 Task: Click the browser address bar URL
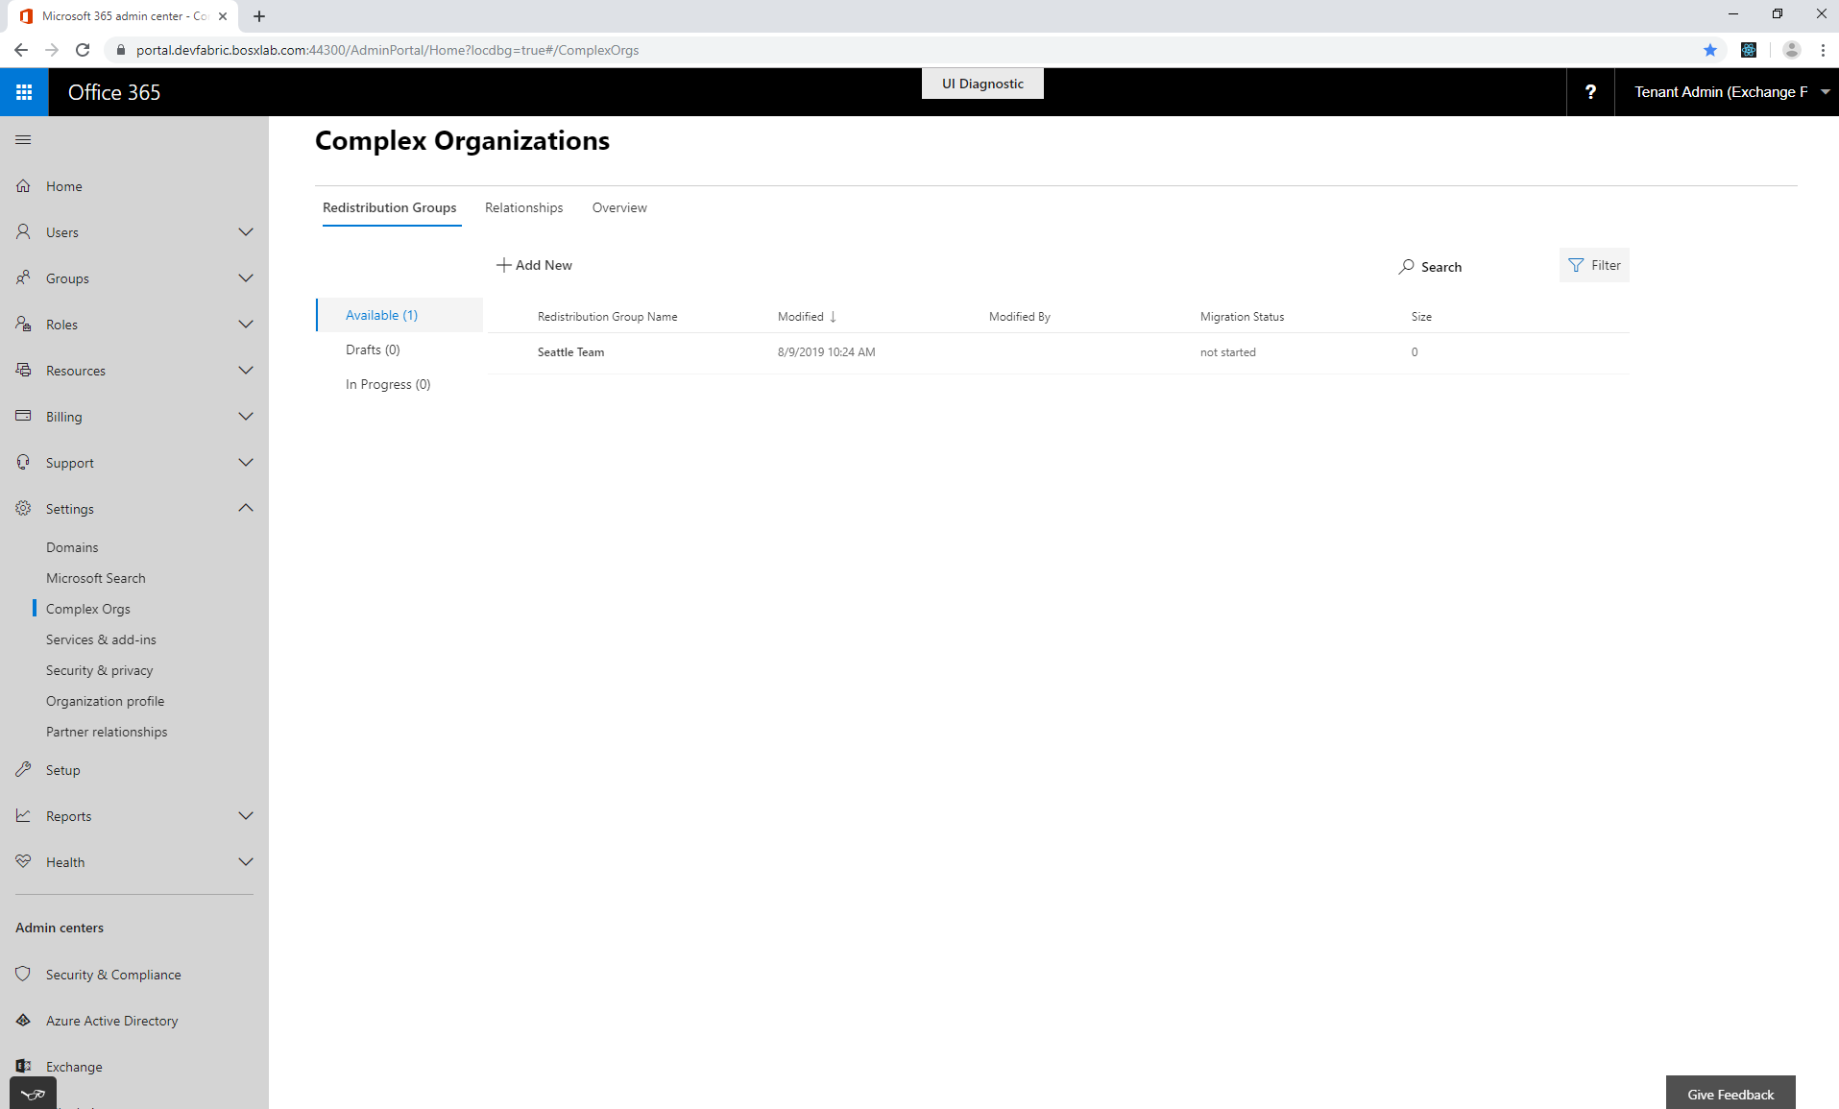(387, 50)
